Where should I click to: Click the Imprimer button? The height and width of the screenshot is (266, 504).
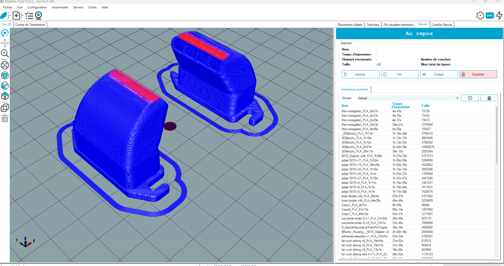click(x=361, y=74)
